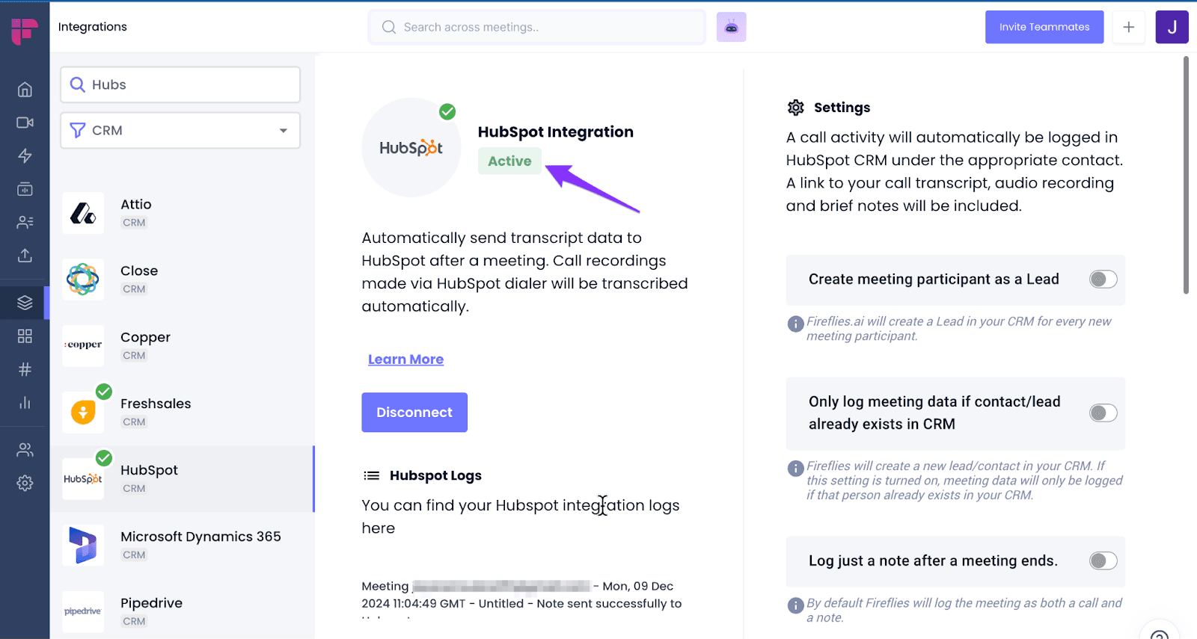Select Pipedrive CRM integration

[x=182, y=611]
